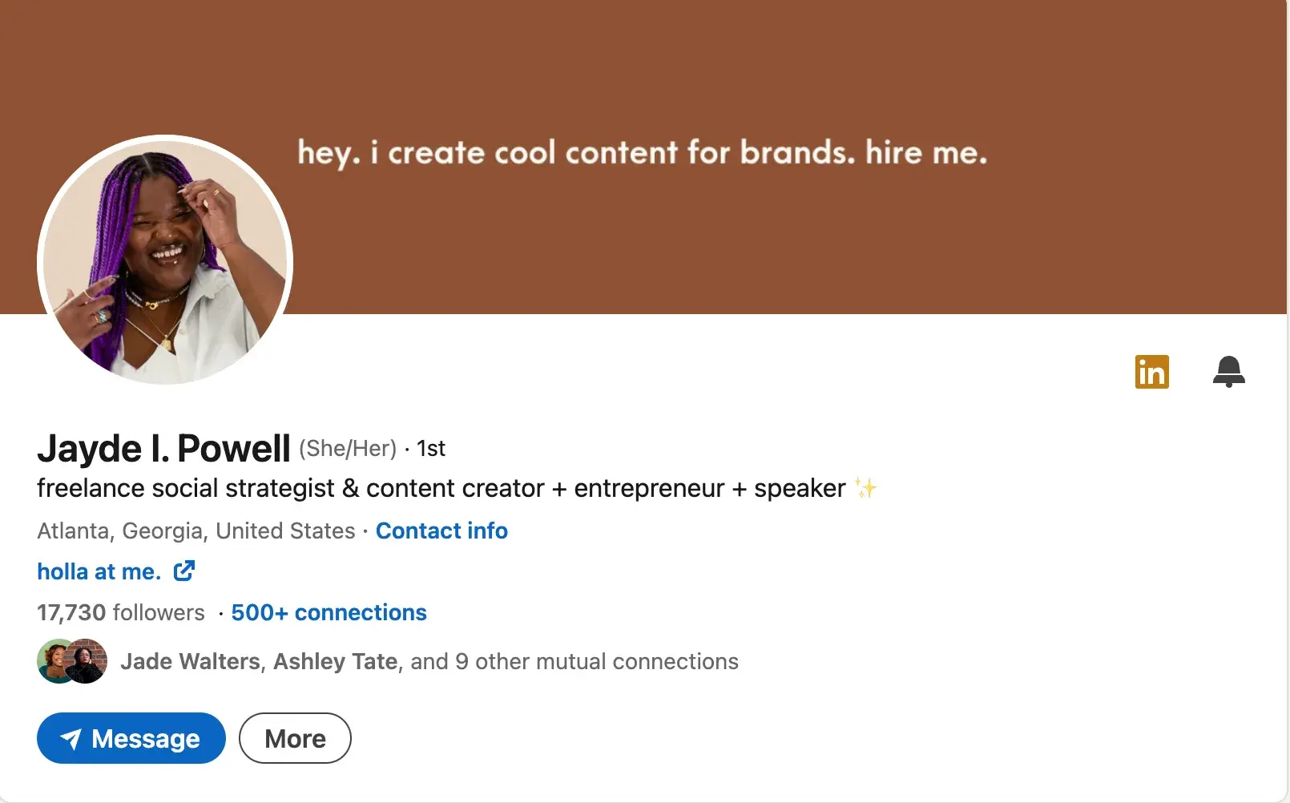The height and width of the screenshot is (803, 1290).
Task: Click the paper plane icon on Message
Action: click(71, 739)
